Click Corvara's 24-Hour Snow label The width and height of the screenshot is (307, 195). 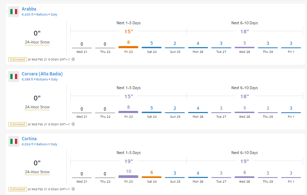coord(37,107)
